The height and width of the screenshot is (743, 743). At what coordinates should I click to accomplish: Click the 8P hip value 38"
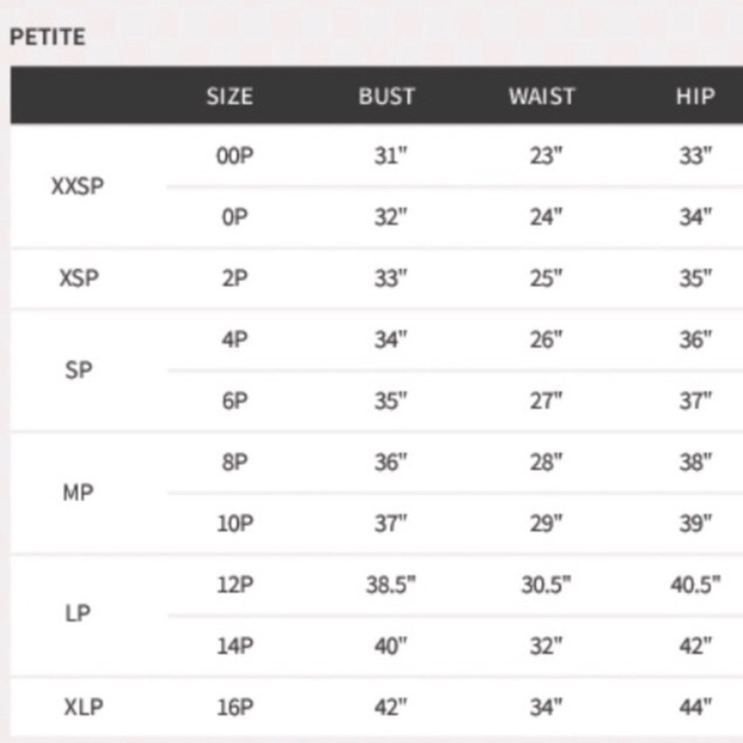click(x=695, y=462)
